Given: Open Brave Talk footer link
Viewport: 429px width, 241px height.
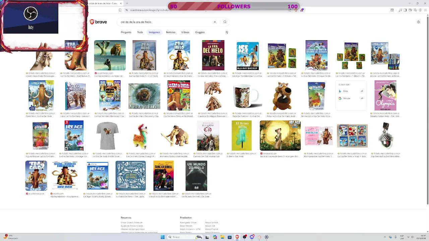Looking at the screenshot, I should point(210,226).
